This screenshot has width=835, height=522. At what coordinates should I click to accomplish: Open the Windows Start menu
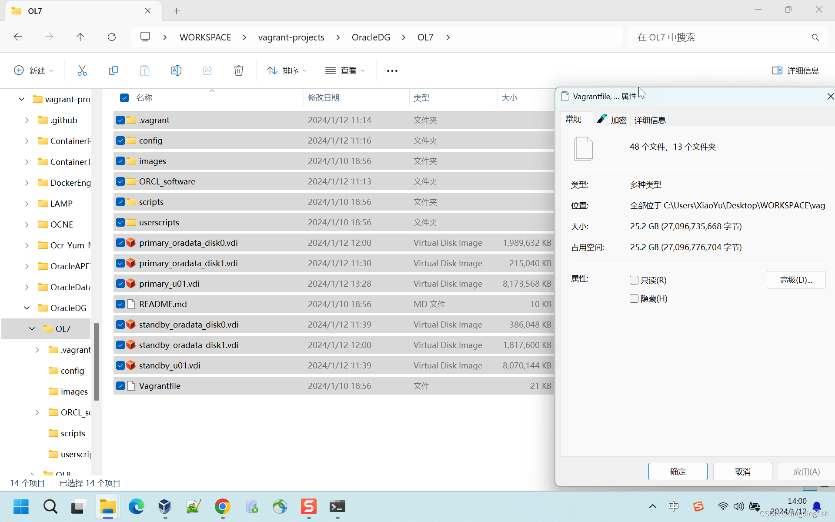tap(21, 506)
